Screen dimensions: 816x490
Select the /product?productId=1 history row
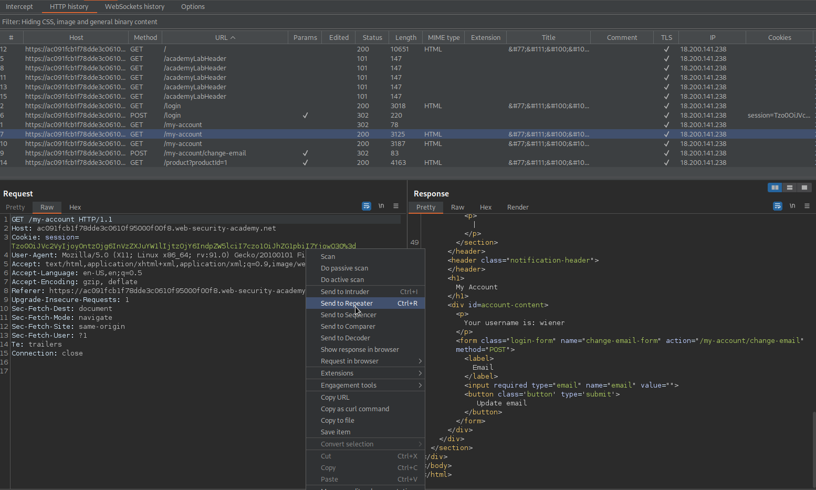408,163
